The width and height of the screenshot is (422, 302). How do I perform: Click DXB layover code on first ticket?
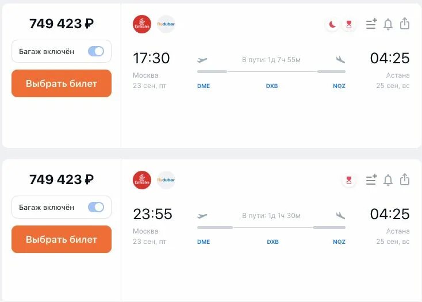point(272,86)
